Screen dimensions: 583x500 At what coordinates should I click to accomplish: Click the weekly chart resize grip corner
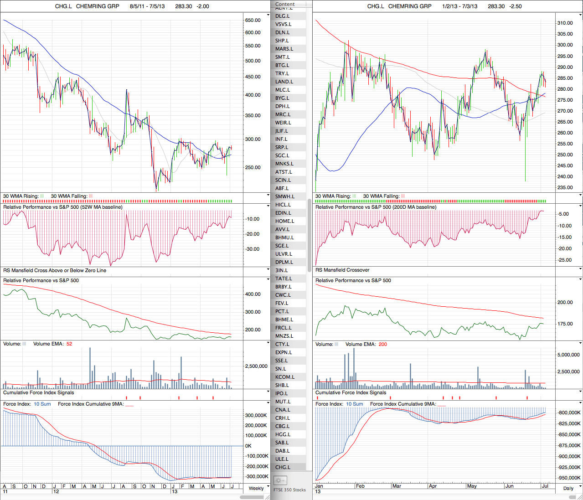point(268,497)
